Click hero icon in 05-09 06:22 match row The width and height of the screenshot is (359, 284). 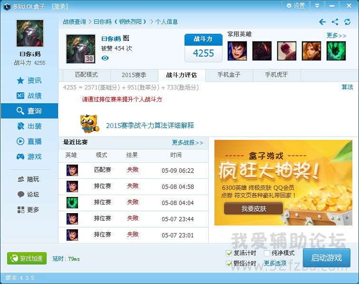click(x=72, y=170)
